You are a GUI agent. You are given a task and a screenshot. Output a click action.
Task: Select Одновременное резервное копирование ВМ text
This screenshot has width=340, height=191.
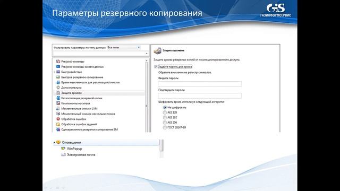click(x=90, y=129)
